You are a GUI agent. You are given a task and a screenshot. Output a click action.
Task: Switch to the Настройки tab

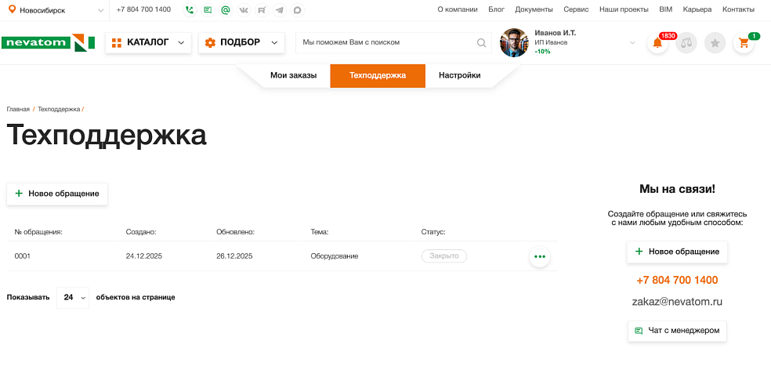click(459, 76)
